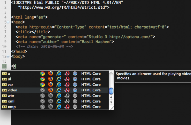The image size is (191, 125).
Task: Pick the ul tag from suggestions
Action: coord(10,79)
